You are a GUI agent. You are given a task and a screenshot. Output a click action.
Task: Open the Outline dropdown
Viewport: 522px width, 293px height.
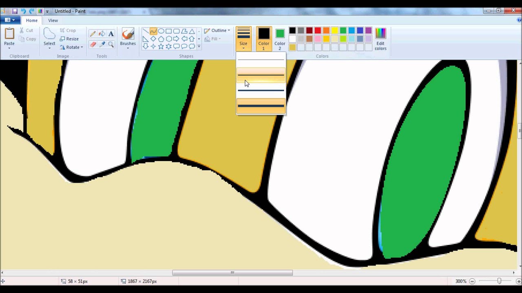[217, 31]
